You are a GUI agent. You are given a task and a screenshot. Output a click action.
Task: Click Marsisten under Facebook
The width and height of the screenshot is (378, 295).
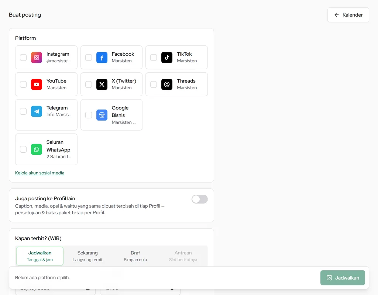tap(121, 61)
